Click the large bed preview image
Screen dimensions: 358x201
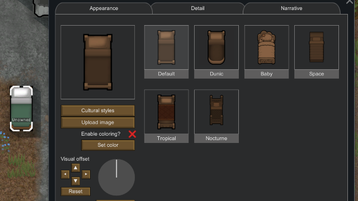coord(98,62)
